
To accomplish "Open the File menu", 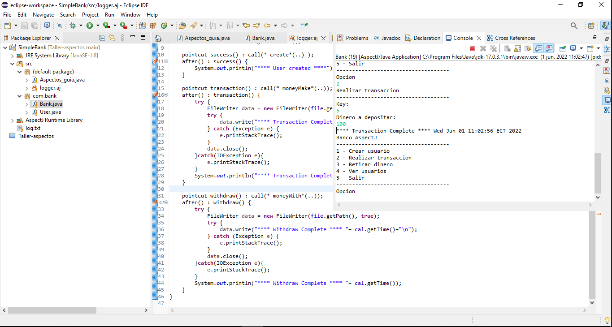I will pos(7,15).
